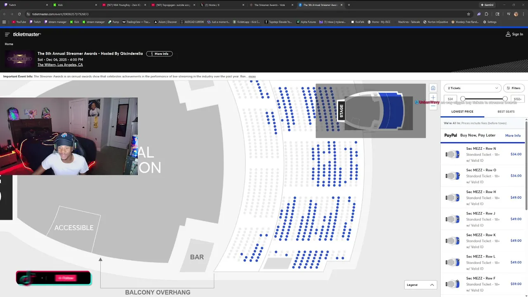Image resolution: width=528 pixels, height=297 pixels.
Task: Click the venue mini-map overview
Action: click(370, 111)
